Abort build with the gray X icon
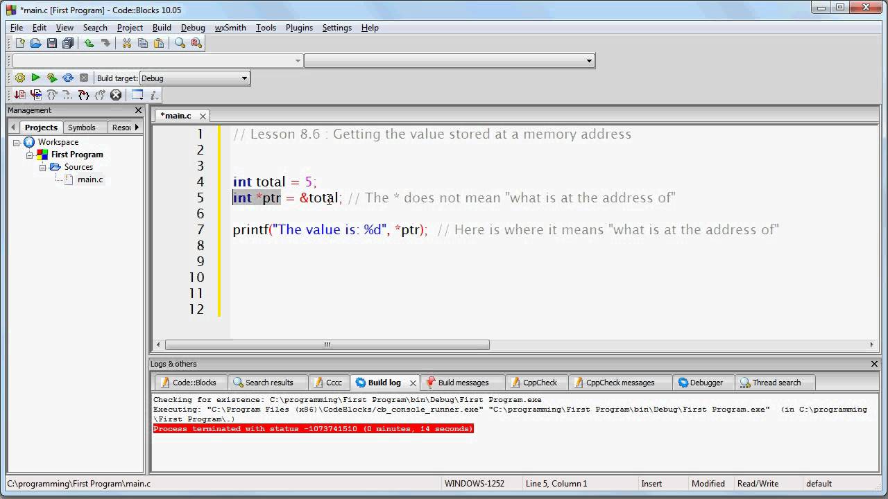The image size is (888, 499). tap(84, 78)
